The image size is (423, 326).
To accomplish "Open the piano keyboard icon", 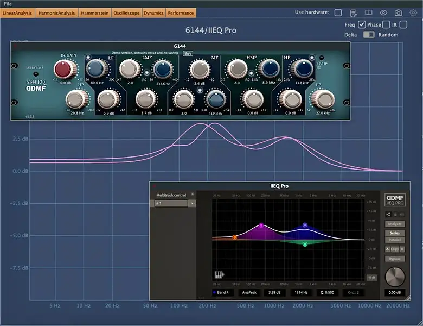I will tap(219, 275).
